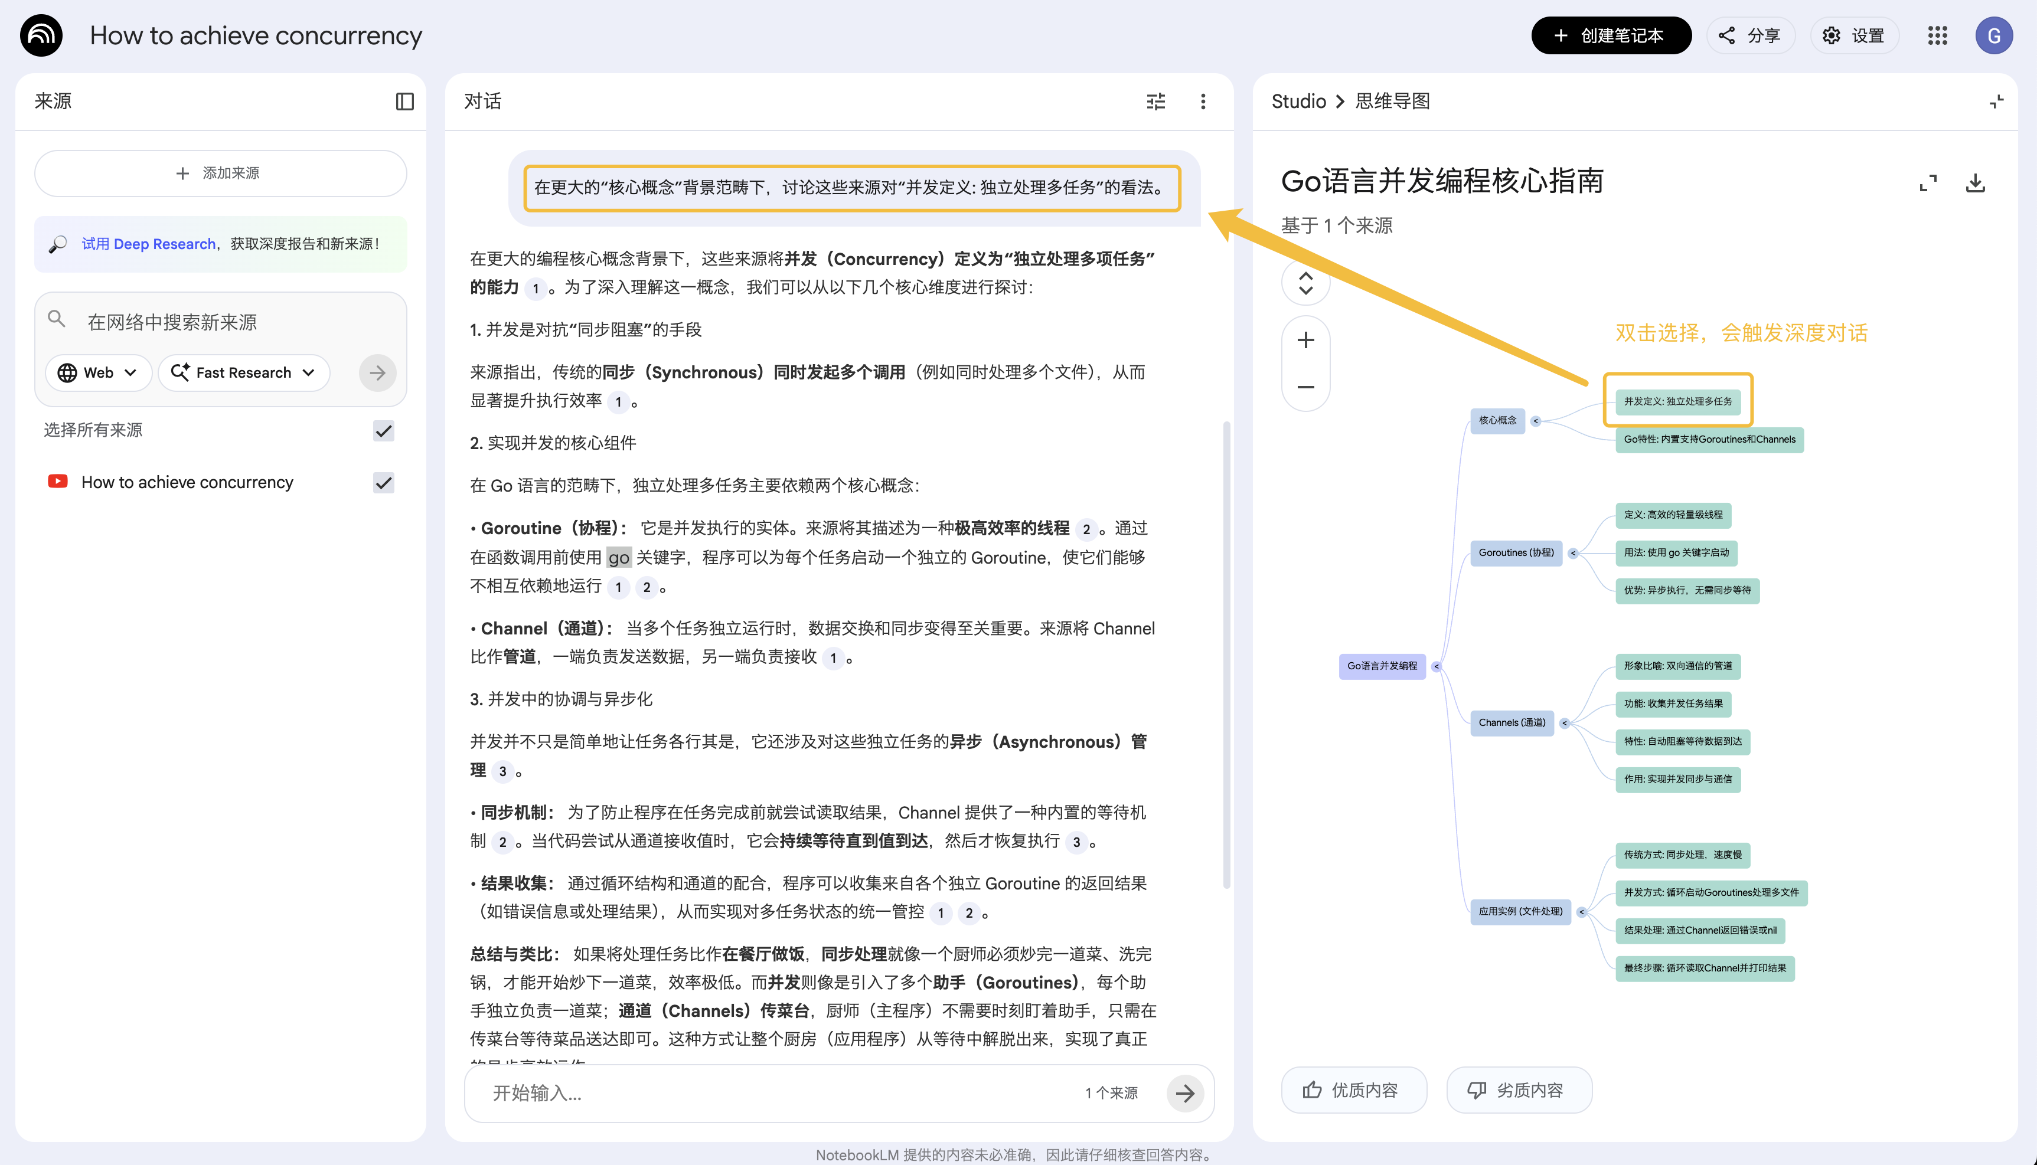The height and width of the screenshot is (1165, 2037).
Task: Uncheck the How to achieve concurrency source
Action: pos(385,482)
